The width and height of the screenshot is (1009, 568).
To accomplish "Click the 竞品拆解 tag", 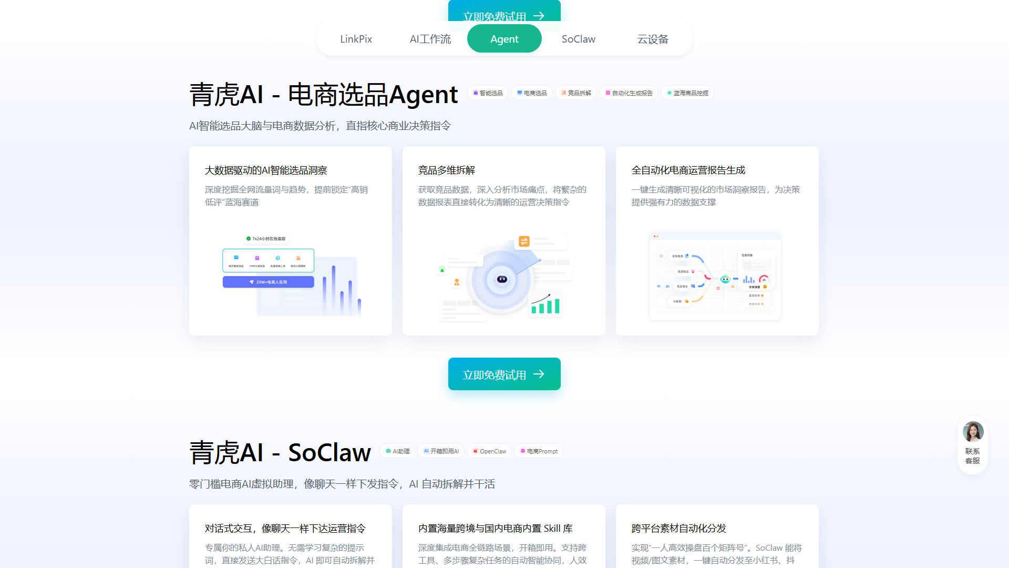I will click(576, 93).
